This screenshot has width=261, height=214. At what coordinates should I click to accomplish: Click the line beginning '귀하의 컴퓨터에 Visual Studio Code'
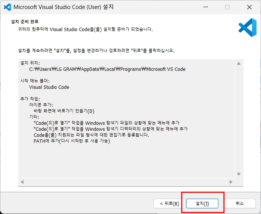coord(85,29)
